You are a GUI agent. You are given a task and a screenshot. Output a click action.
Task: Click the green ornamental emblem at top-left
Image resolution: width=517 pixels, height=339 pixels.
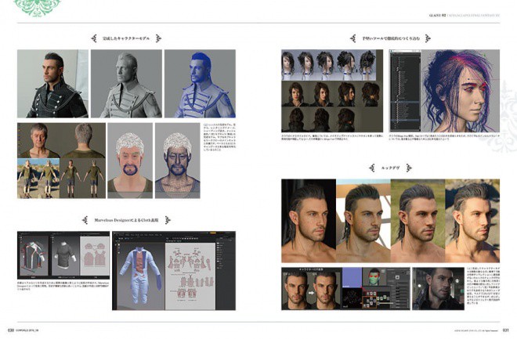tap(37, 7)
